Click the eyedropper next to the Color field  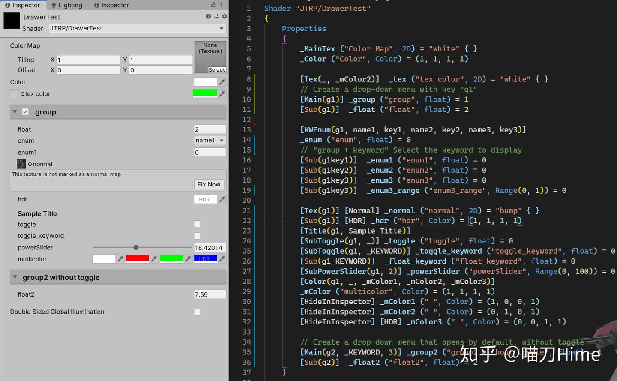[x=222, y=82]
